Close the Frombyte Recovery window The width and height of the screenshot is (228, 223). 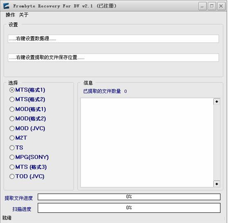221,6
